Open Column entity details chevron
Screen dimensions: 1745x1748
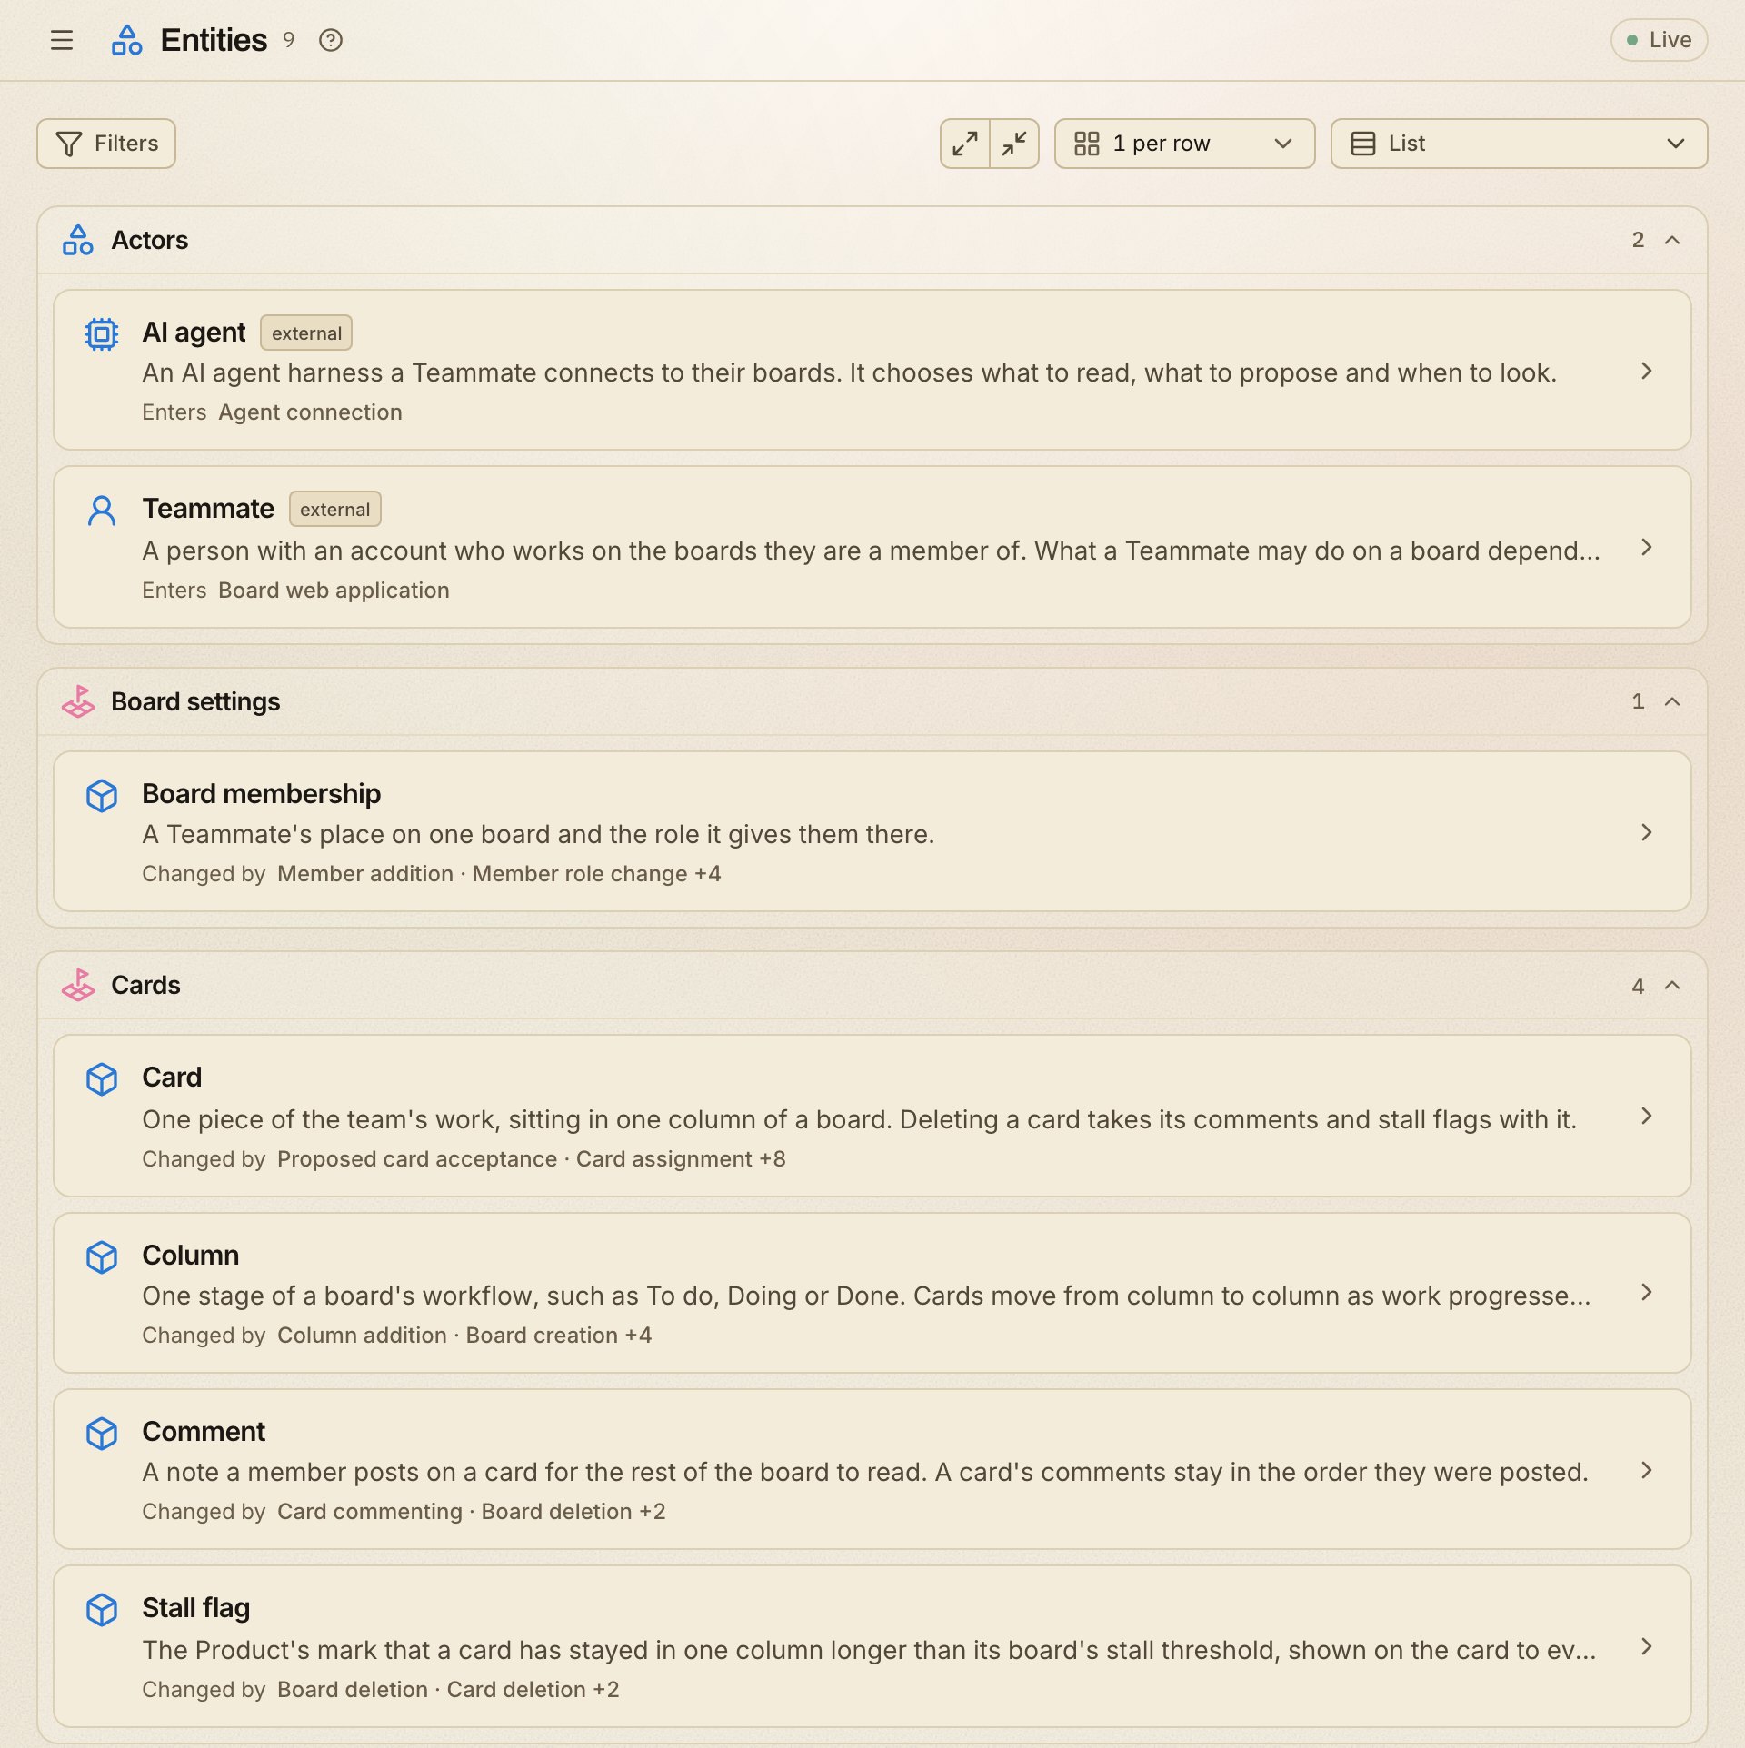(x=1647, y=1292)
